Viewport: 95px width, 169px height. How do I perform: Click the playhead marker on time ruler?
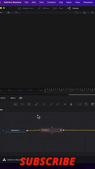click(x=45, y=91)
